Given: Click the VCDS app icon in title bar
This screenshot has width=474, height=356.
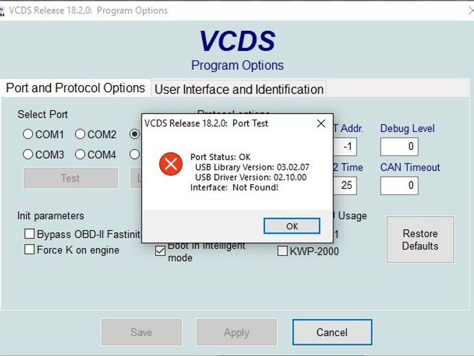Looking at the screenshot, I should [x=2, y=11].
